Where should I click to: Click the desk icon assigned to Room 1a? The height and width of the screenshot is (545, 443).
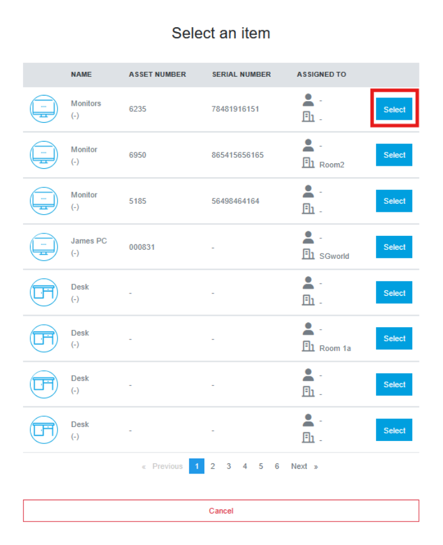pos(44,339)
